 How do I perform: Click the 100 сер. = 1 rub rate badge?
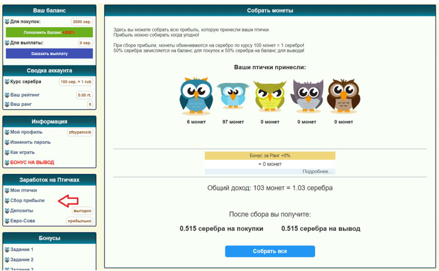[x=76, y=82]
